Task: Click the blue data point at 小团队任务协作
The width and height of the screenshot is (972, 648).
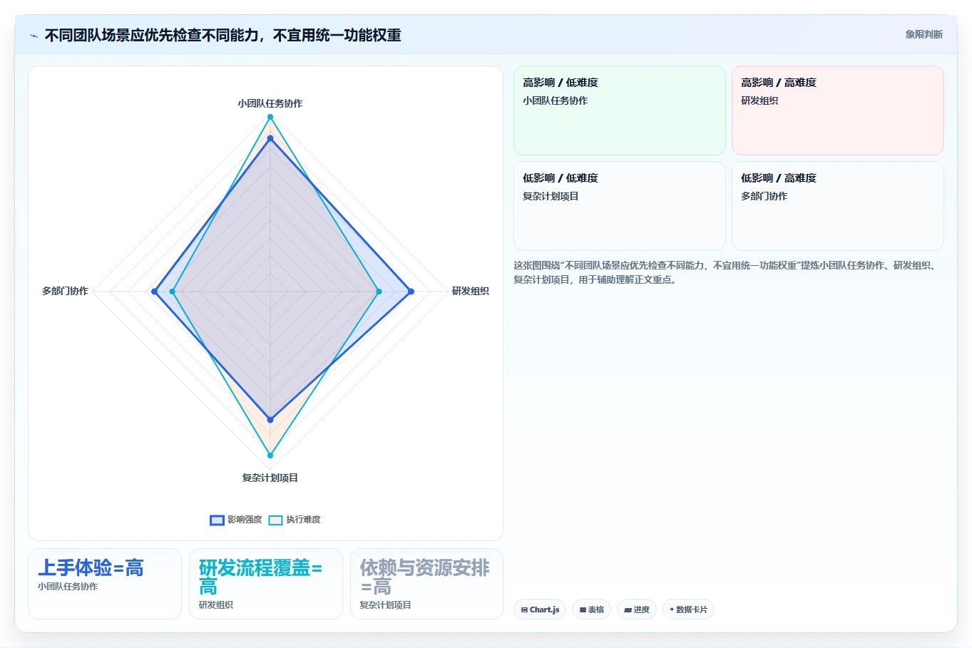Action: click(x=270, y=138)
